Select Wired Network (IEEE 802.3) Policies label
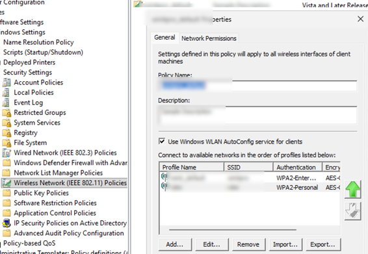 point(65,153)
